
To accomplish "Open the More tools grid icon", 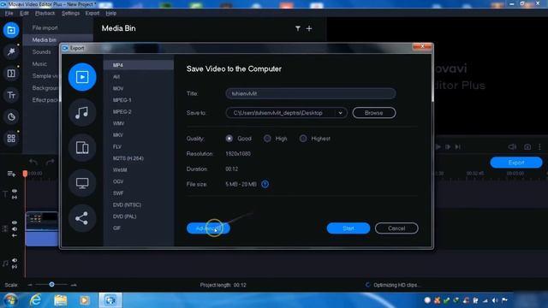I will tap(11, 139).
